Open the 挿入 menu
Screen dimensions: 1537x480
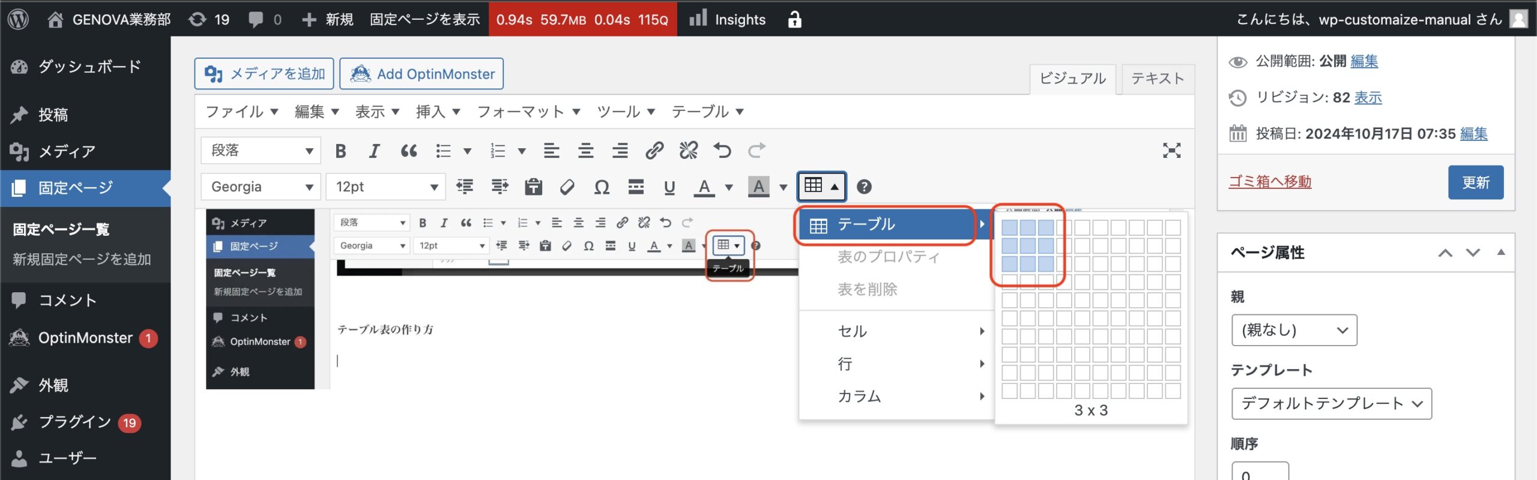coord(438,112)
